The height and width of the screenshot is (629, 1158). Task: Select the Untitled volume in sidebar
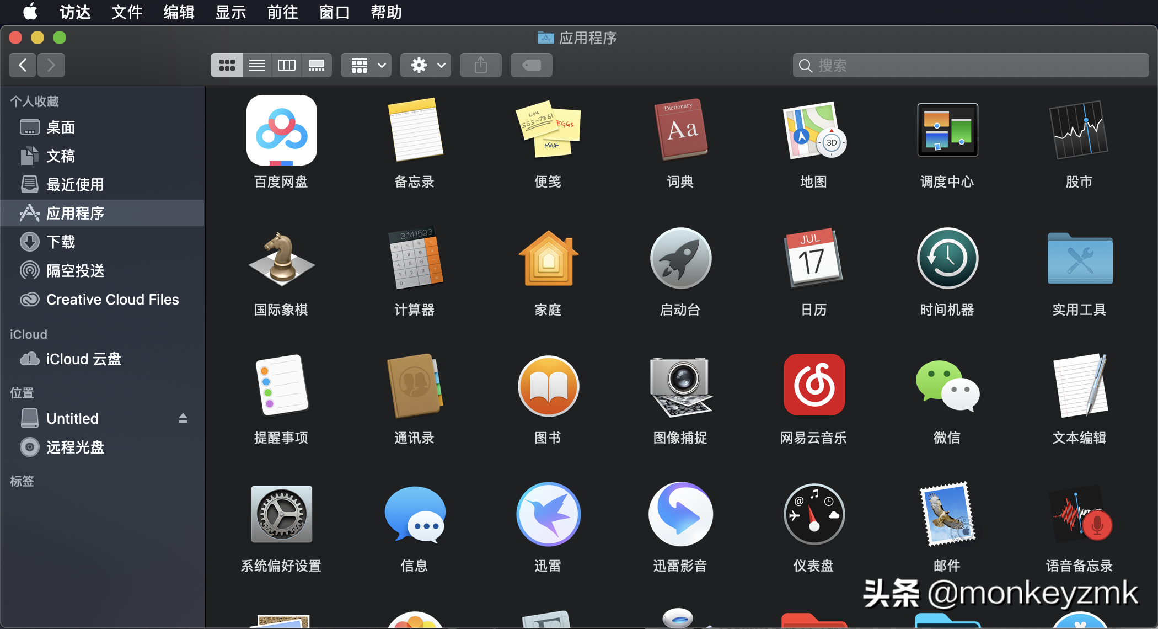(x=103, y=419)
